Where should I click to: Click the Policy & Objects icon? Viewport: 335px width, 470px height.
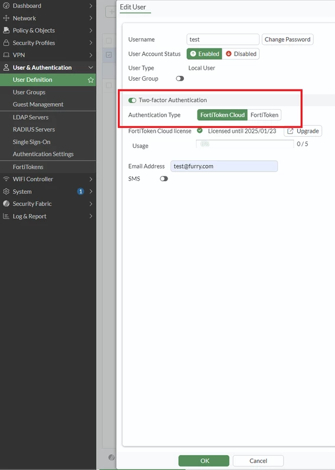tap(6, 30)
